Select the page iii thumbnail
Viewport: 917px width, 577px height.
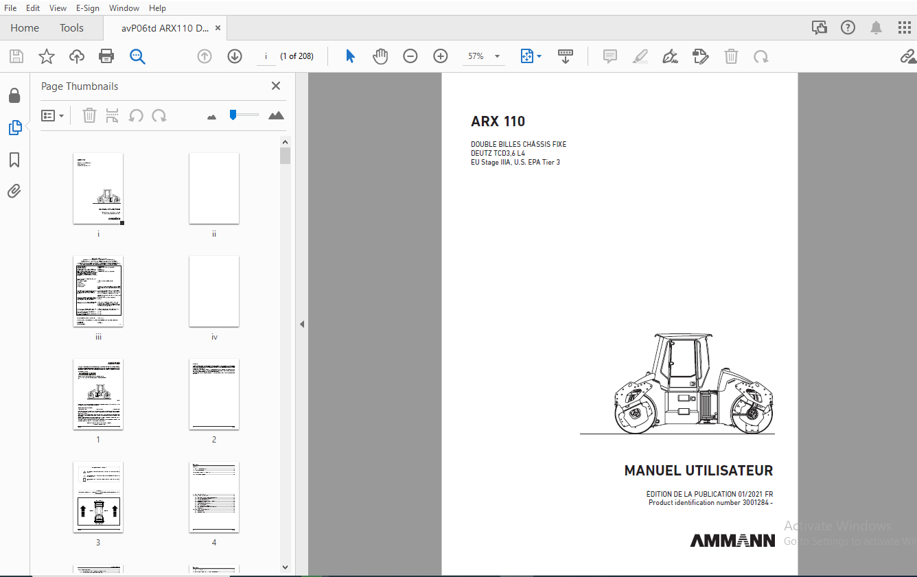tap(98, 292)
